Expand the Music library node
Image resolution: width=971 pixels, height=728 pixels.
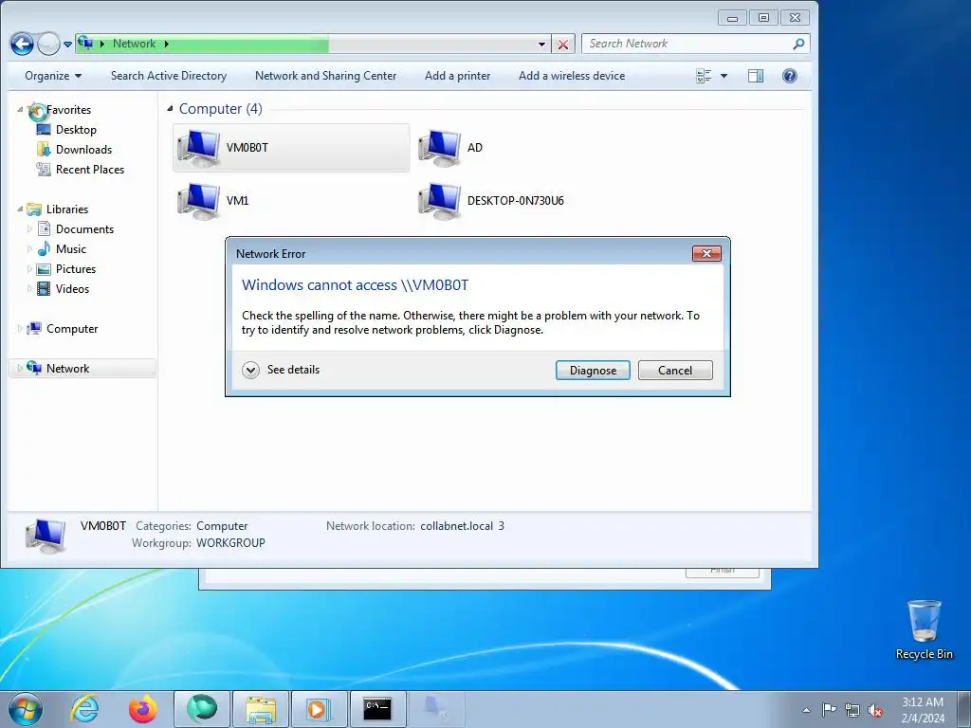[29, 249]
